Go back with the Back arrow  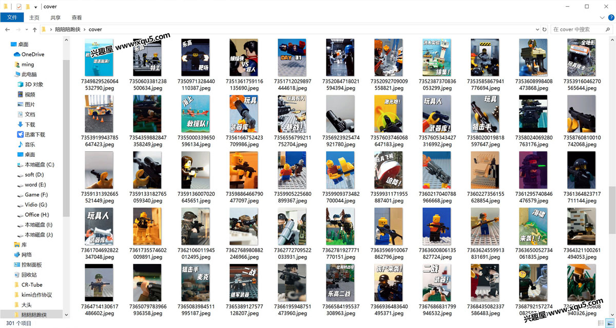7,30
